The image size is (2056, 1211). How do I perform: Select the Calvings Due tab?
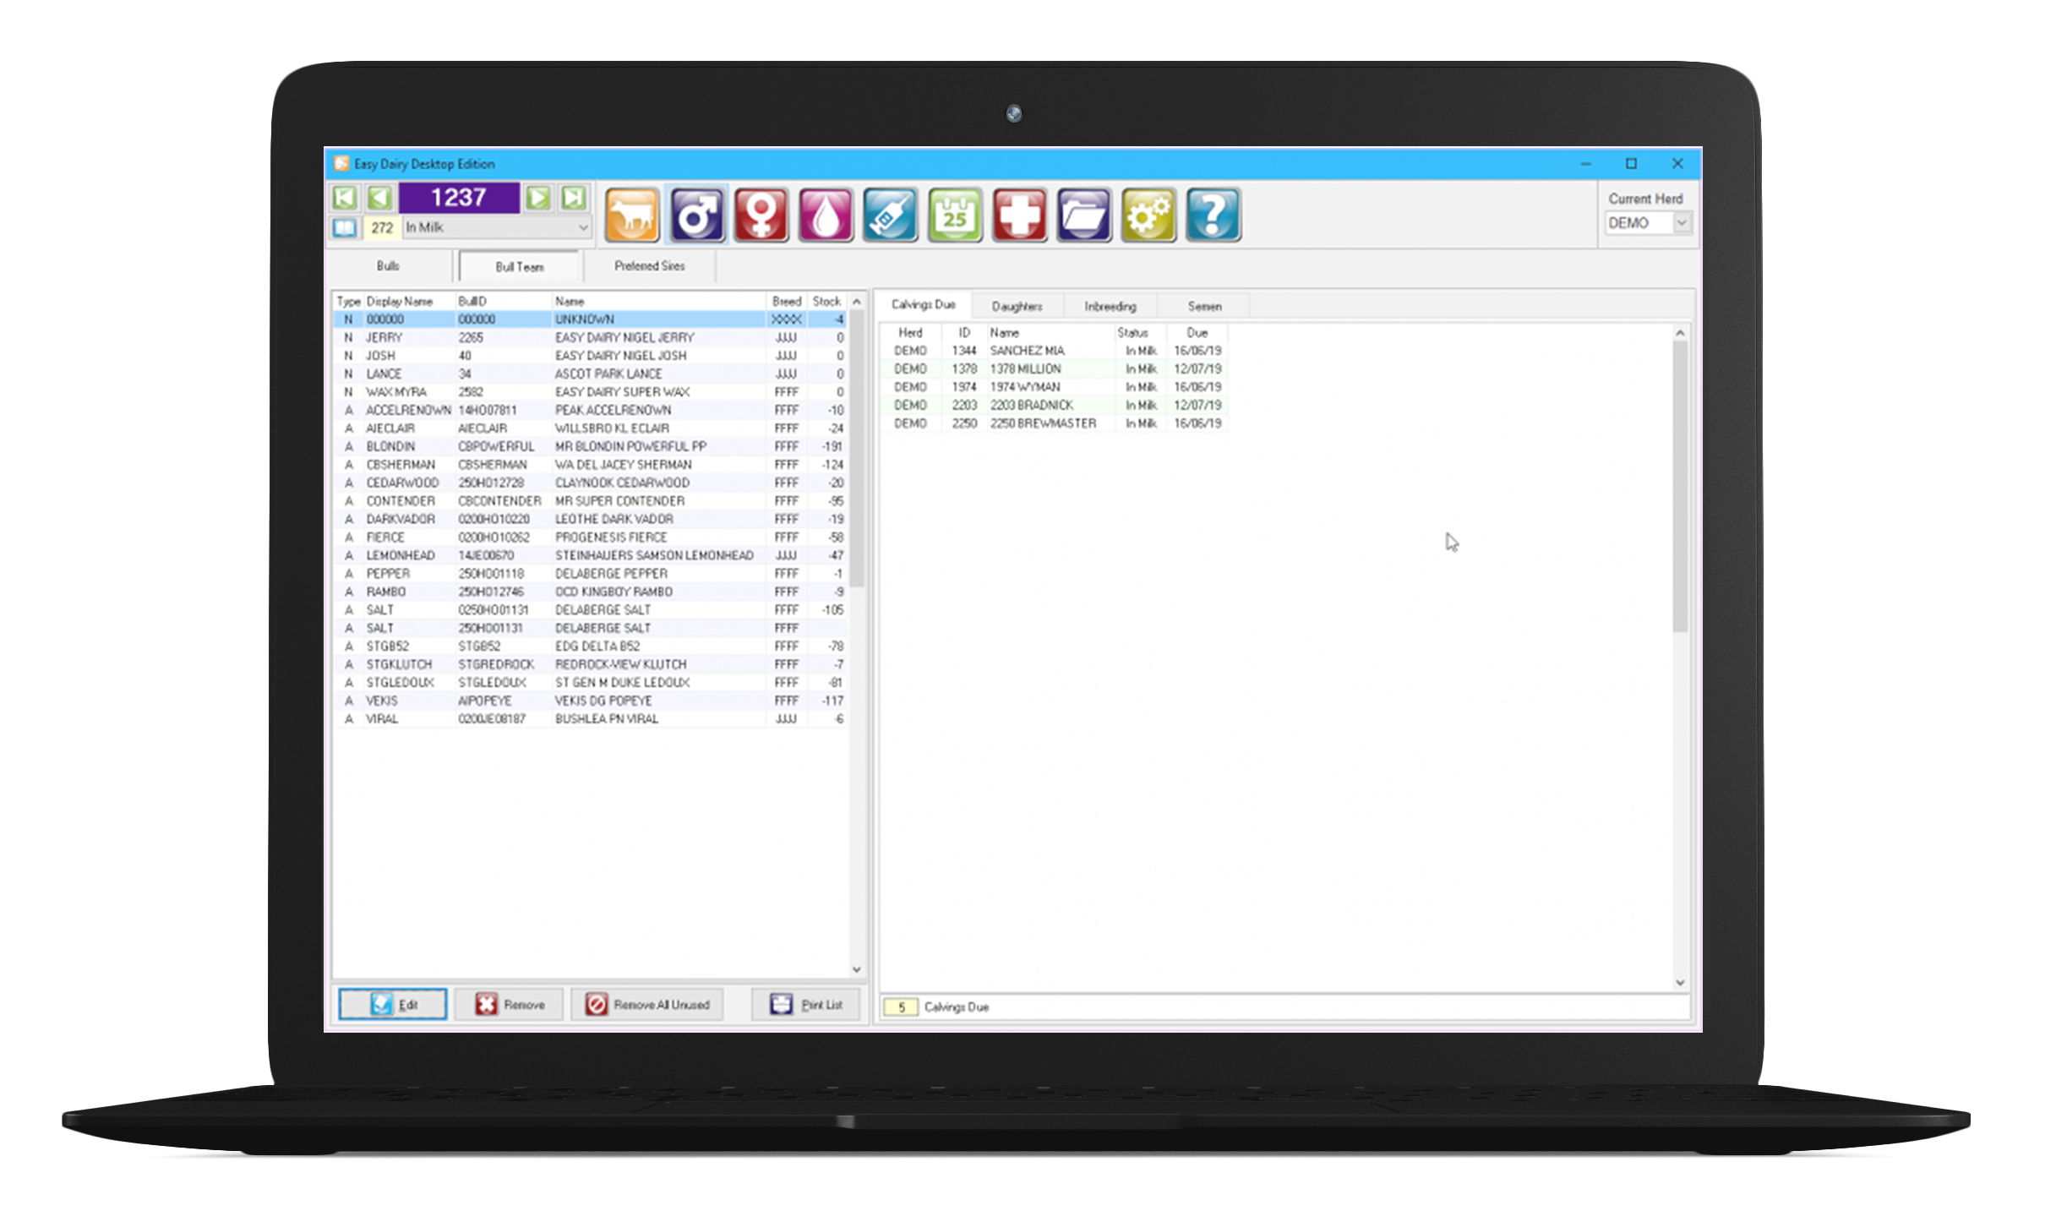point(923,304)
